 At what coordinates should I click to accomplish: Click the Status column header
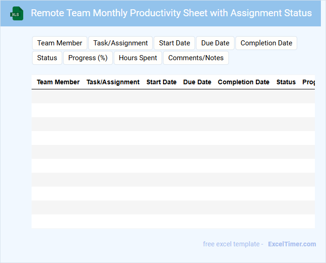(286, 82)
